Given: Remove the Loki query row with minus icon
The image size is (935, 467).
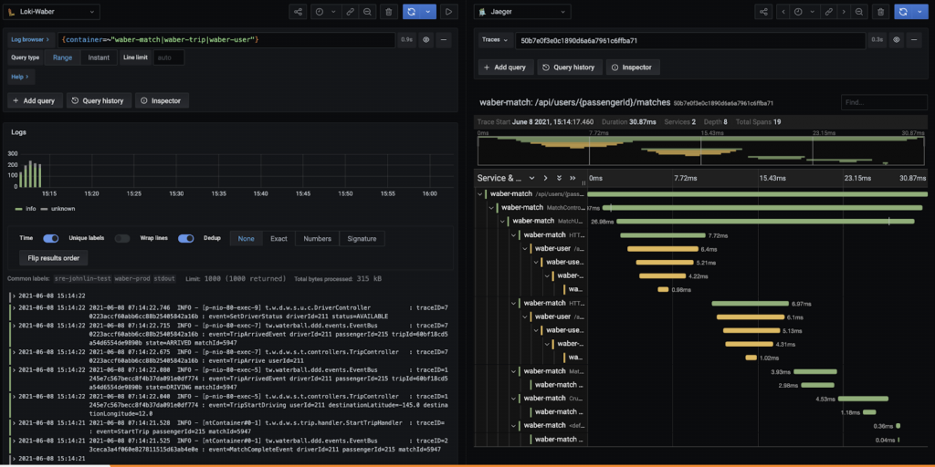Looking at the screenshot, I should pyautogui.click(x=443, y=40).
